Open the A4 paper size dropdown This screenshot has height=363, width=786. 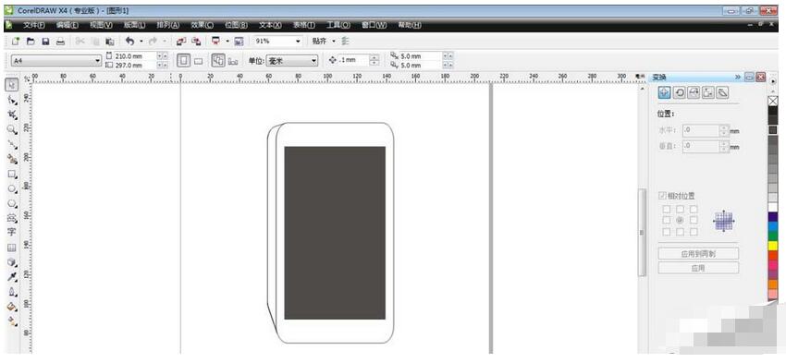click(56, 61)
